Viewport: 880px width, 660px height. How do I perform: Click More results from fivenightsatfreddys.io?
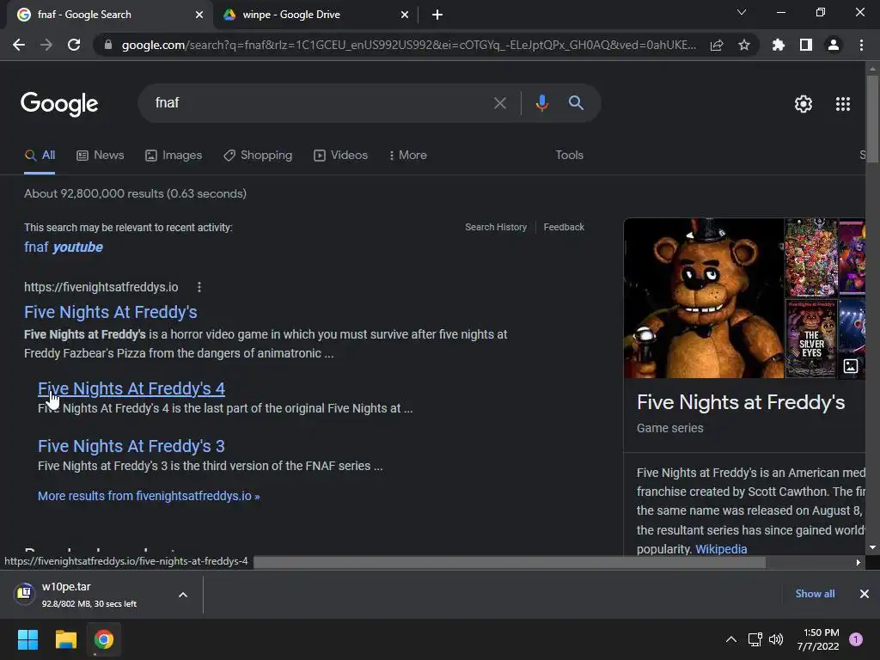pyautogui.click(x=149, y=496)
